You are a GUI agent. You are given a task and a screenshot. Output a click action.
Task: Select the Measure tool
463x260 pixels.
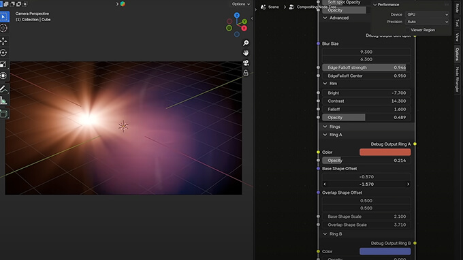click(x=4, y=101)
